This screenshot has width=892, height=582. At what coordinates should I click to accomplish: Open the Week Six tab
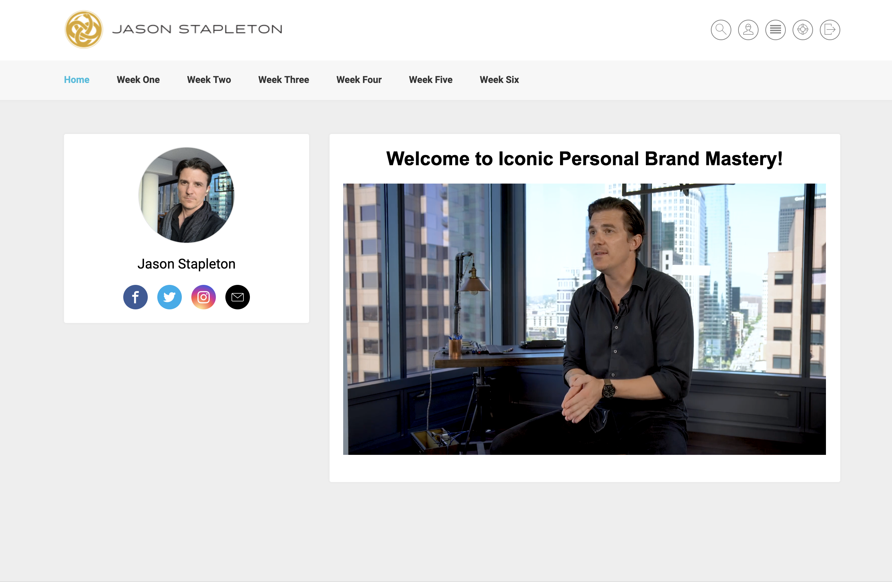pos(499,80)
